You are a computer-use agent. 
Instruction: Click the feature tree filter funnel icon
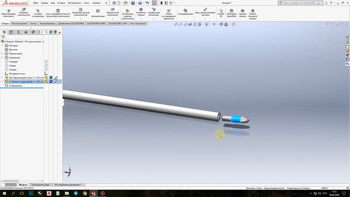click(x=3, y=37)
